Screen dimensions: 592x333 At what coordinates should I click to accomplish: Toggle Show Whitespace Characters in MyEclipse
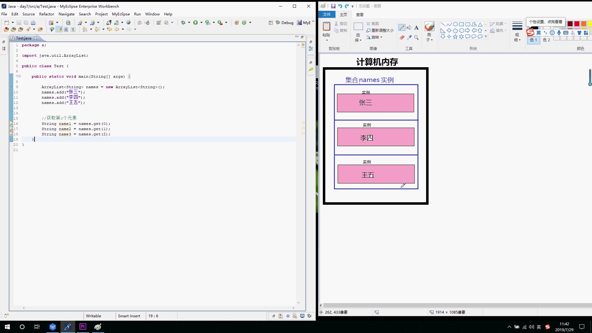tap(73, 29)
